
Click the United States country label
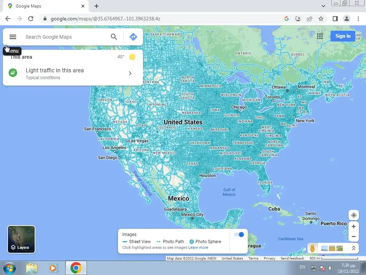click(183, 122)
